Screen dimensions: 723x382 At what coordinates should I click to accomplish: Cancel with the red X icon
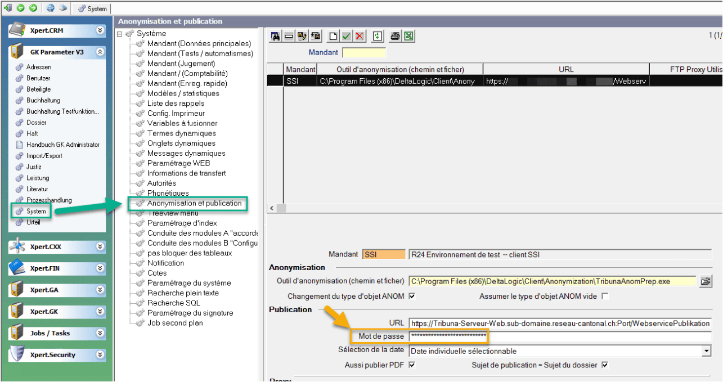[x=360, y=36]
